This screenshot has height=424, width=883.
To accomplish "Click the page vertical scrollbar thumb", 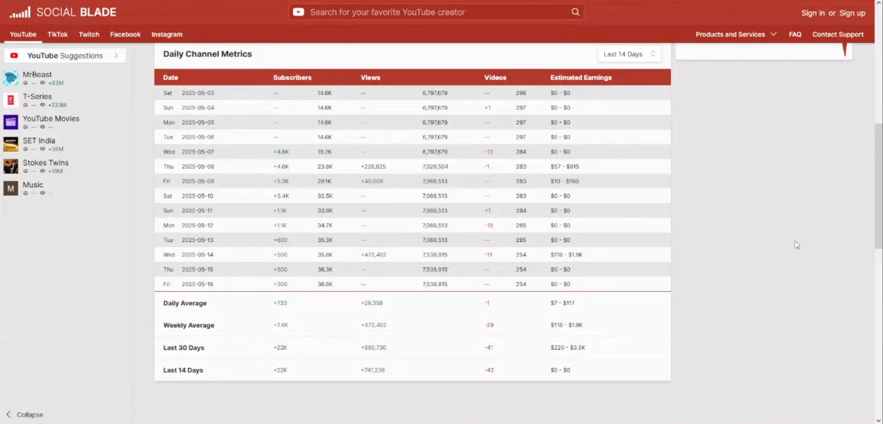I will pos(878,186).
